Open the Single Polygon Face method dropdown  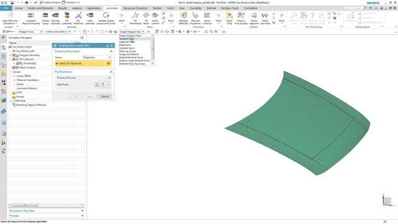132,32
